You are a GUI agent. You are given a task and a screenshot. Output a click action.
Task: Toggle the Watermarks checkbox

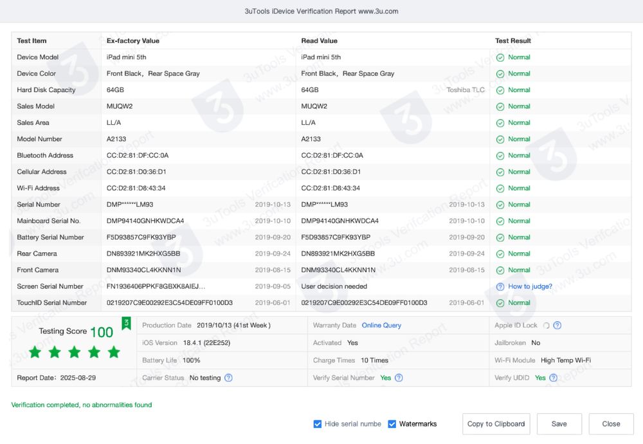click(392, 424)
